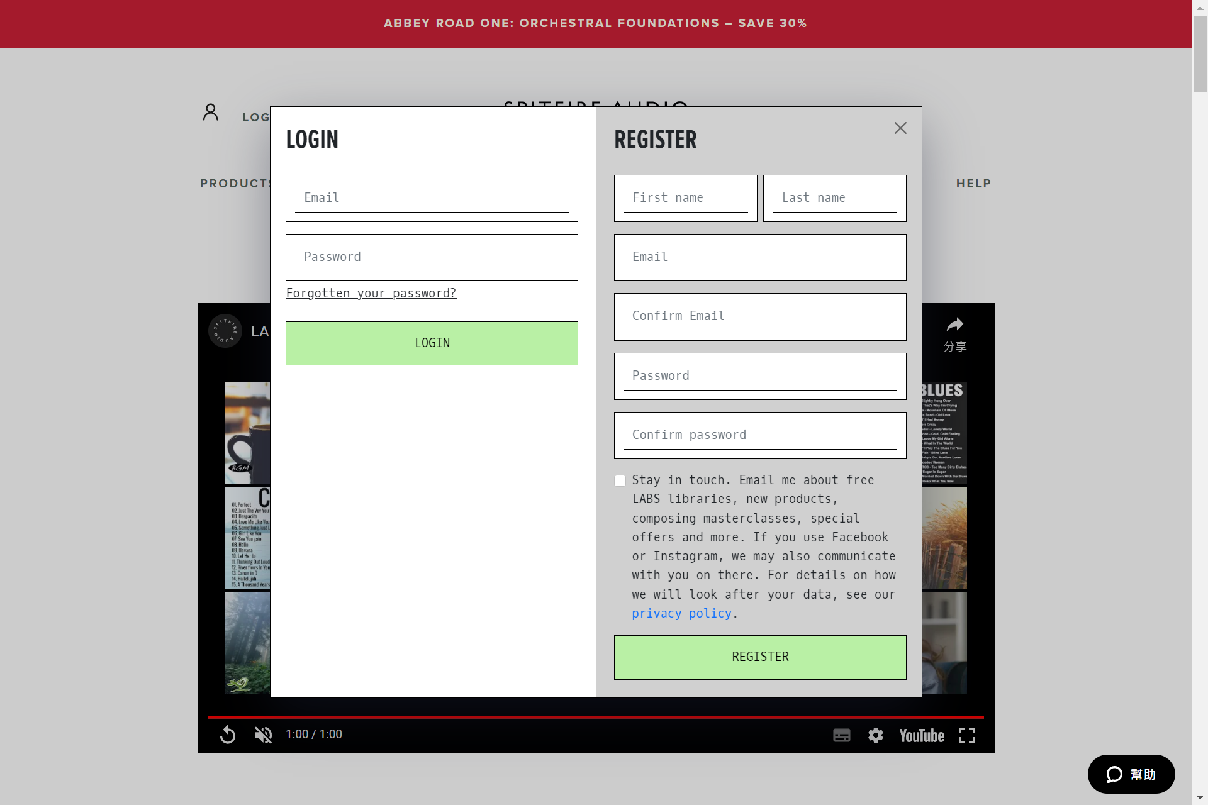The image size is (1208, 805).
Task: Open the help chat bubble
Action: pyautogui.click(x=1131, y=774)
